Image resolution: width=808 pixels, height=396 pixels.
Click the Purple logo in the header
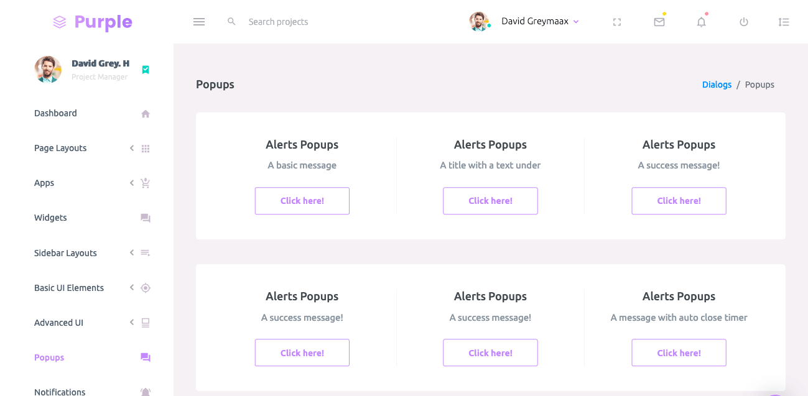93,22
